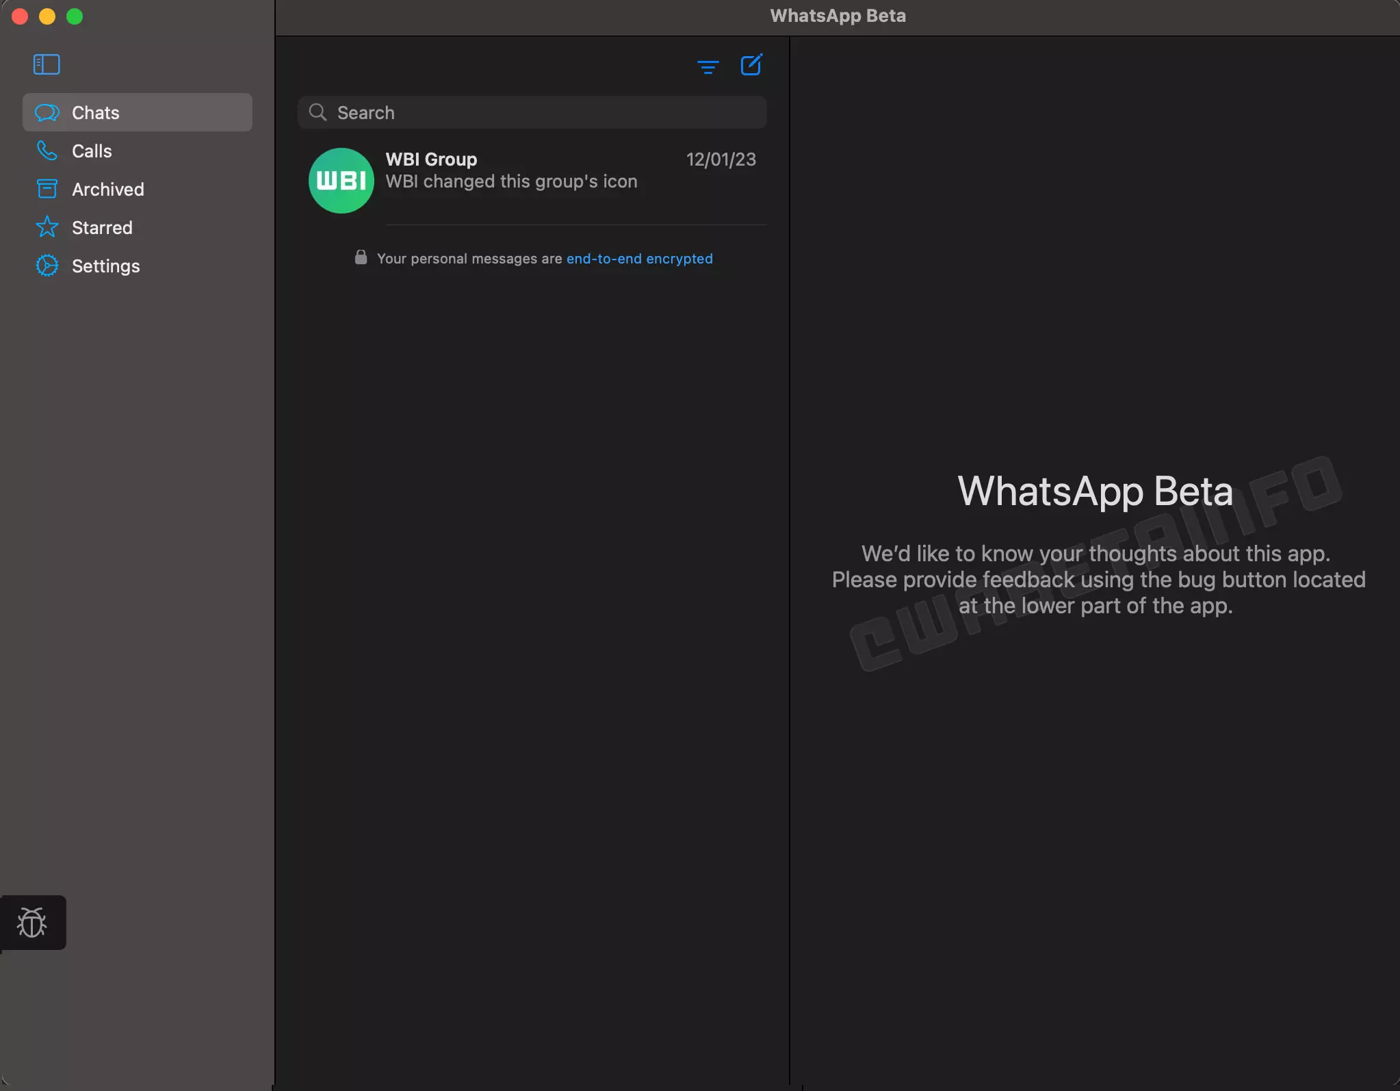Click the bug report button

(x=32, y=923)
